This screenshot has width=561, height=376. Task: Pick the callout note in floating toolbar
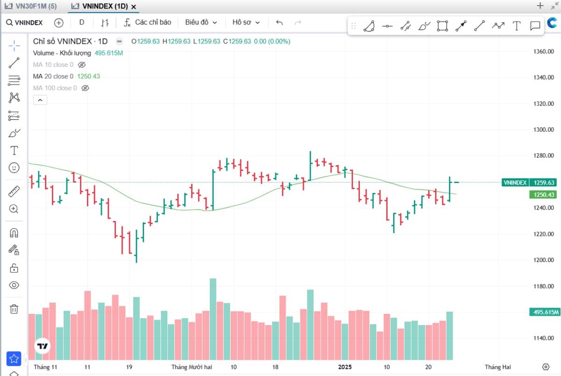[x=535, y=26]
